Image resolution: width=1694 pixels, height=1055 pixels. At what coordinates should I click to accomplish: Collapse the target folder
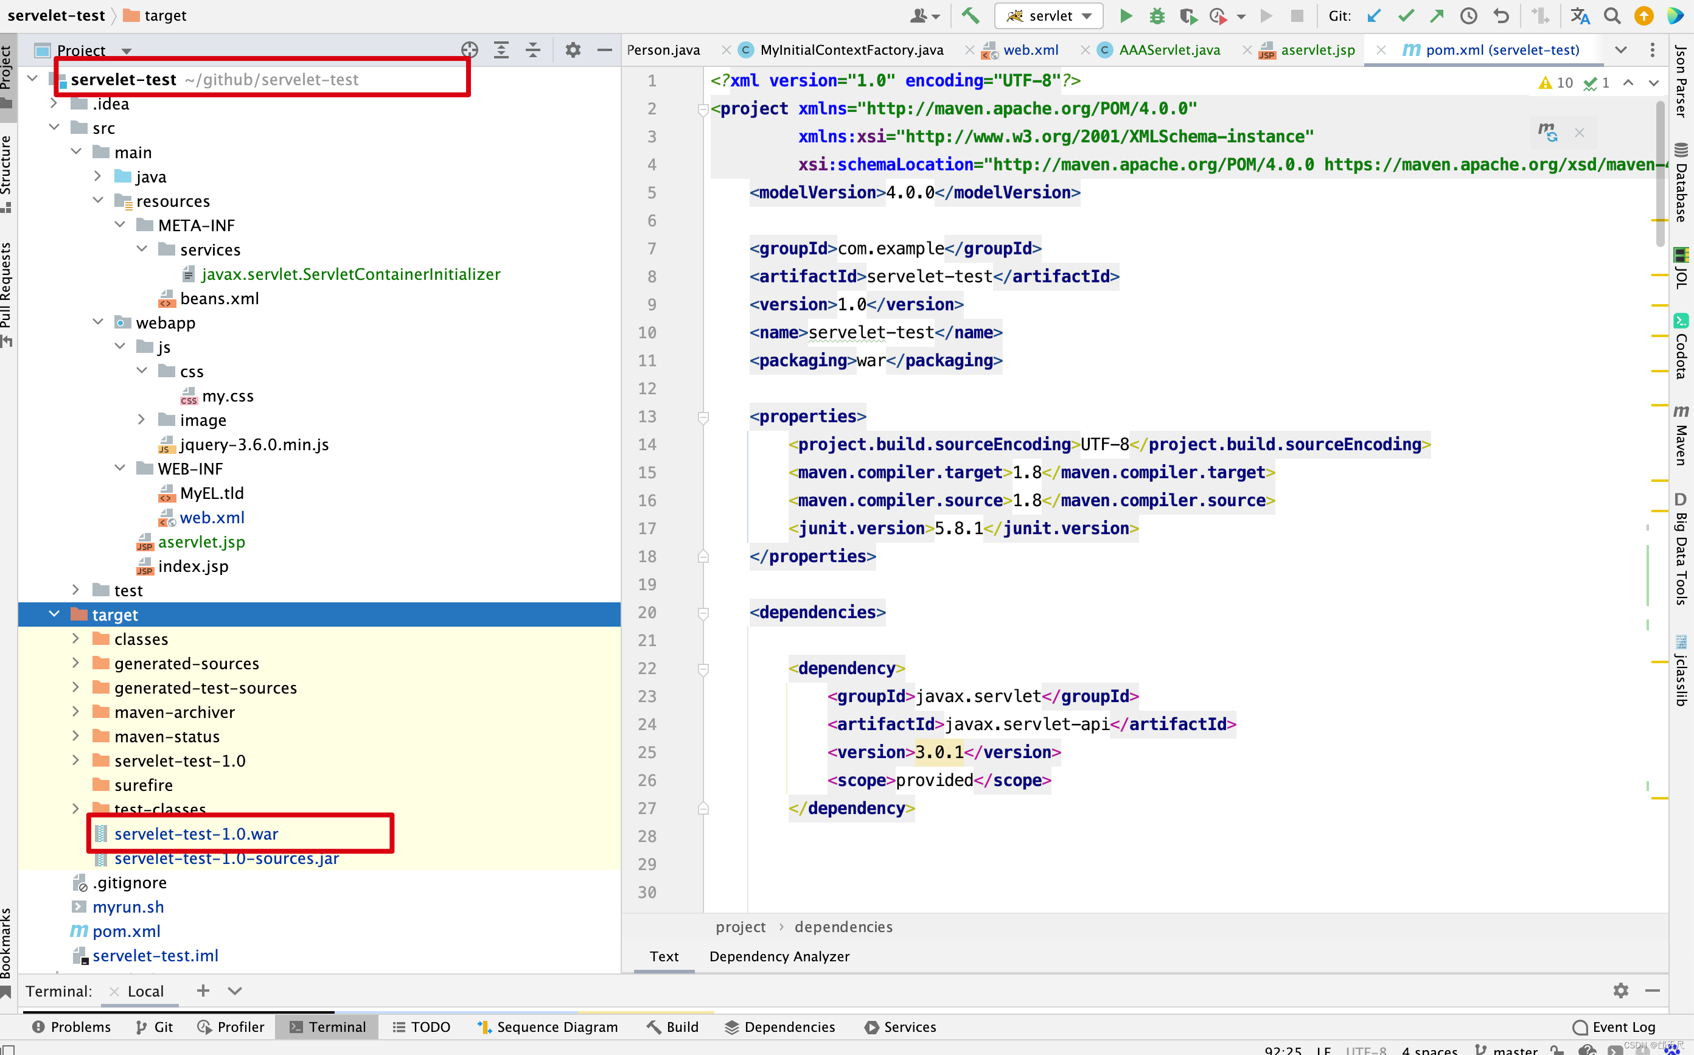(x=54, y=614)
